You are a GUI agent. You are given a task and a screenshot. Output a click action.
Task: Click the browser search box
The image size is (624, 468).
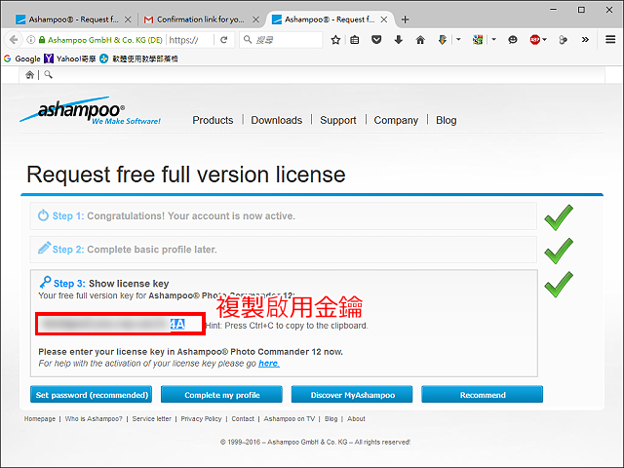pos(281,40)
